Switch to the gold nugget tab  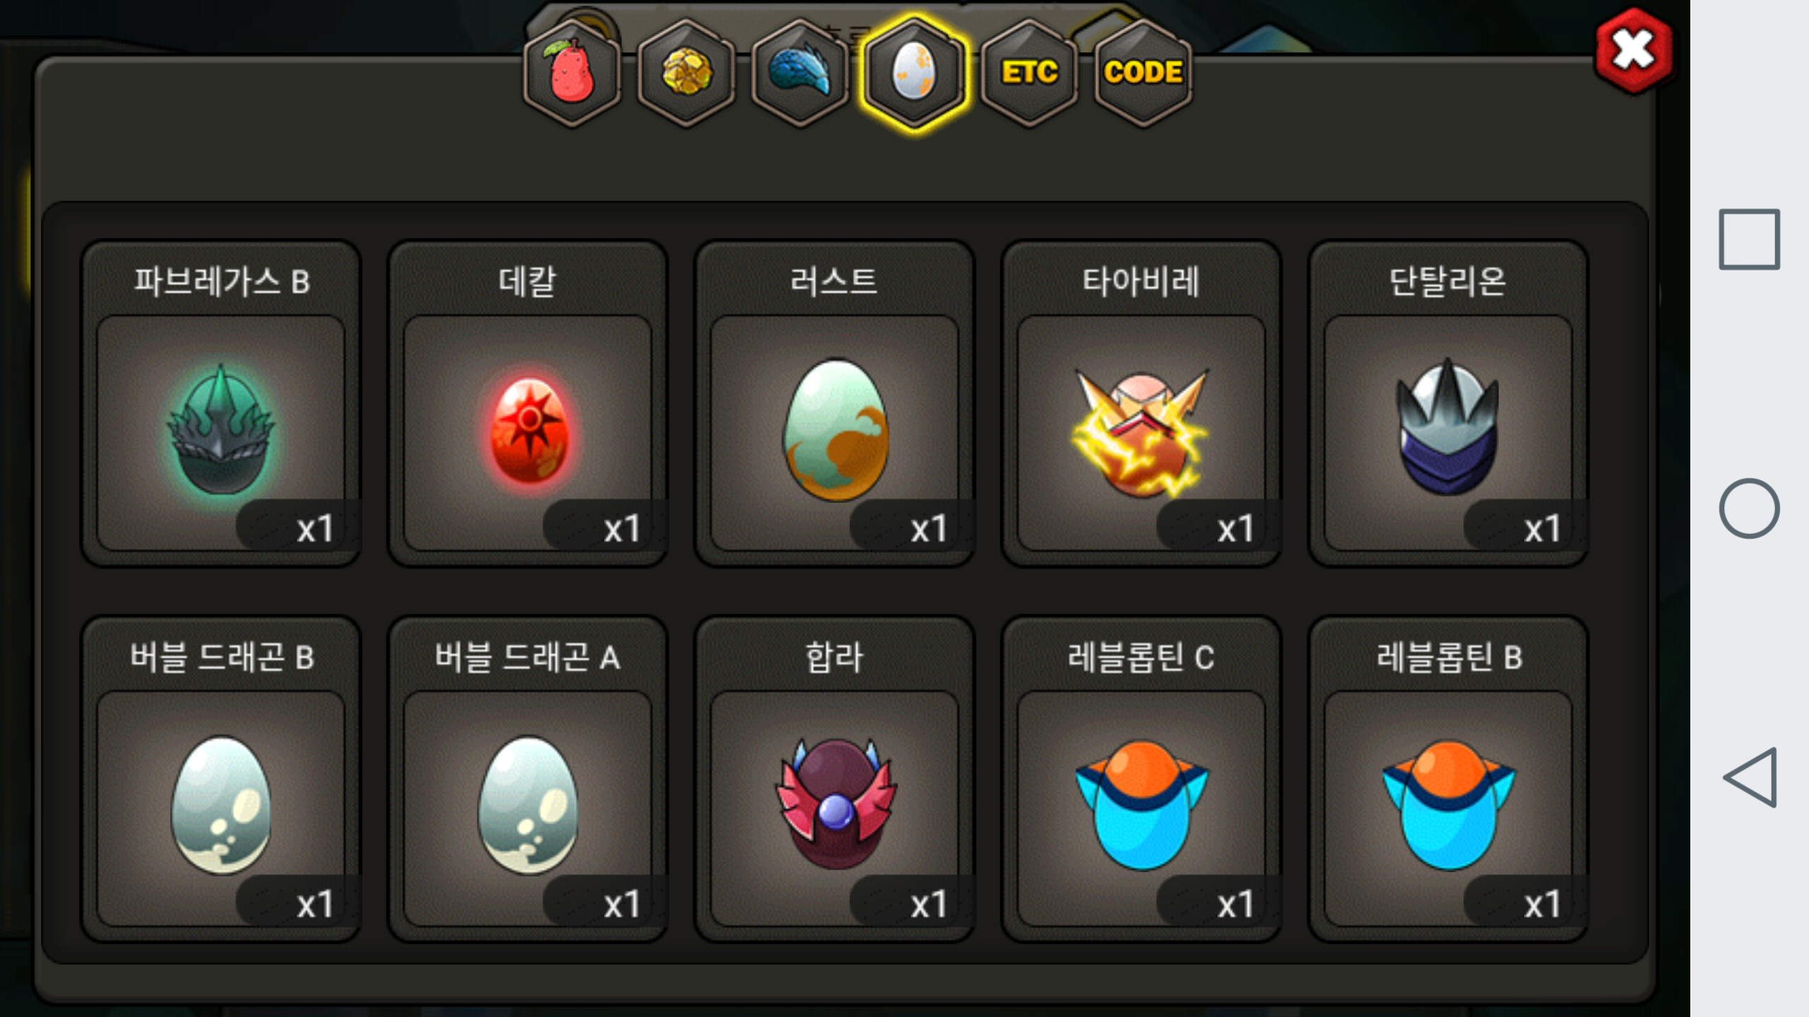[x=685, y=73]
